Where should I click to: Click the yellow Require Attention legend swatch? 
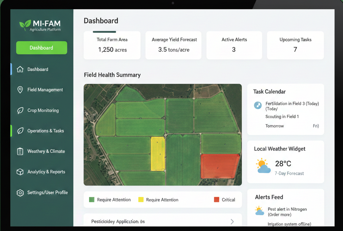coord(141,200)
